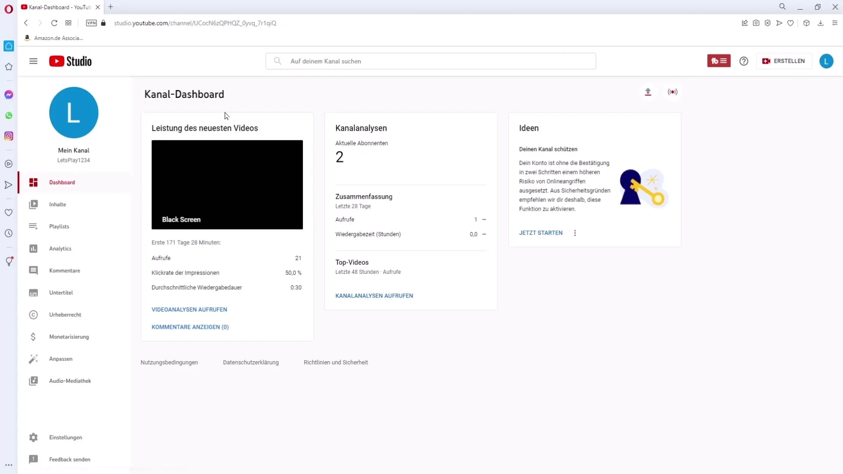Expand the security idea options menu
Viewport: 843px width, 474px height.
pyautogui.click(x=574, y=233)
